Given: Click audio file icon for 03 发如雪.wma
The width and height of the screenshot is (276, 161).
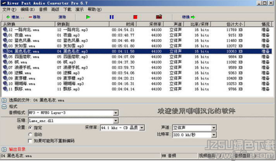Looking at the screenshot, I should [x=5, y=46].
